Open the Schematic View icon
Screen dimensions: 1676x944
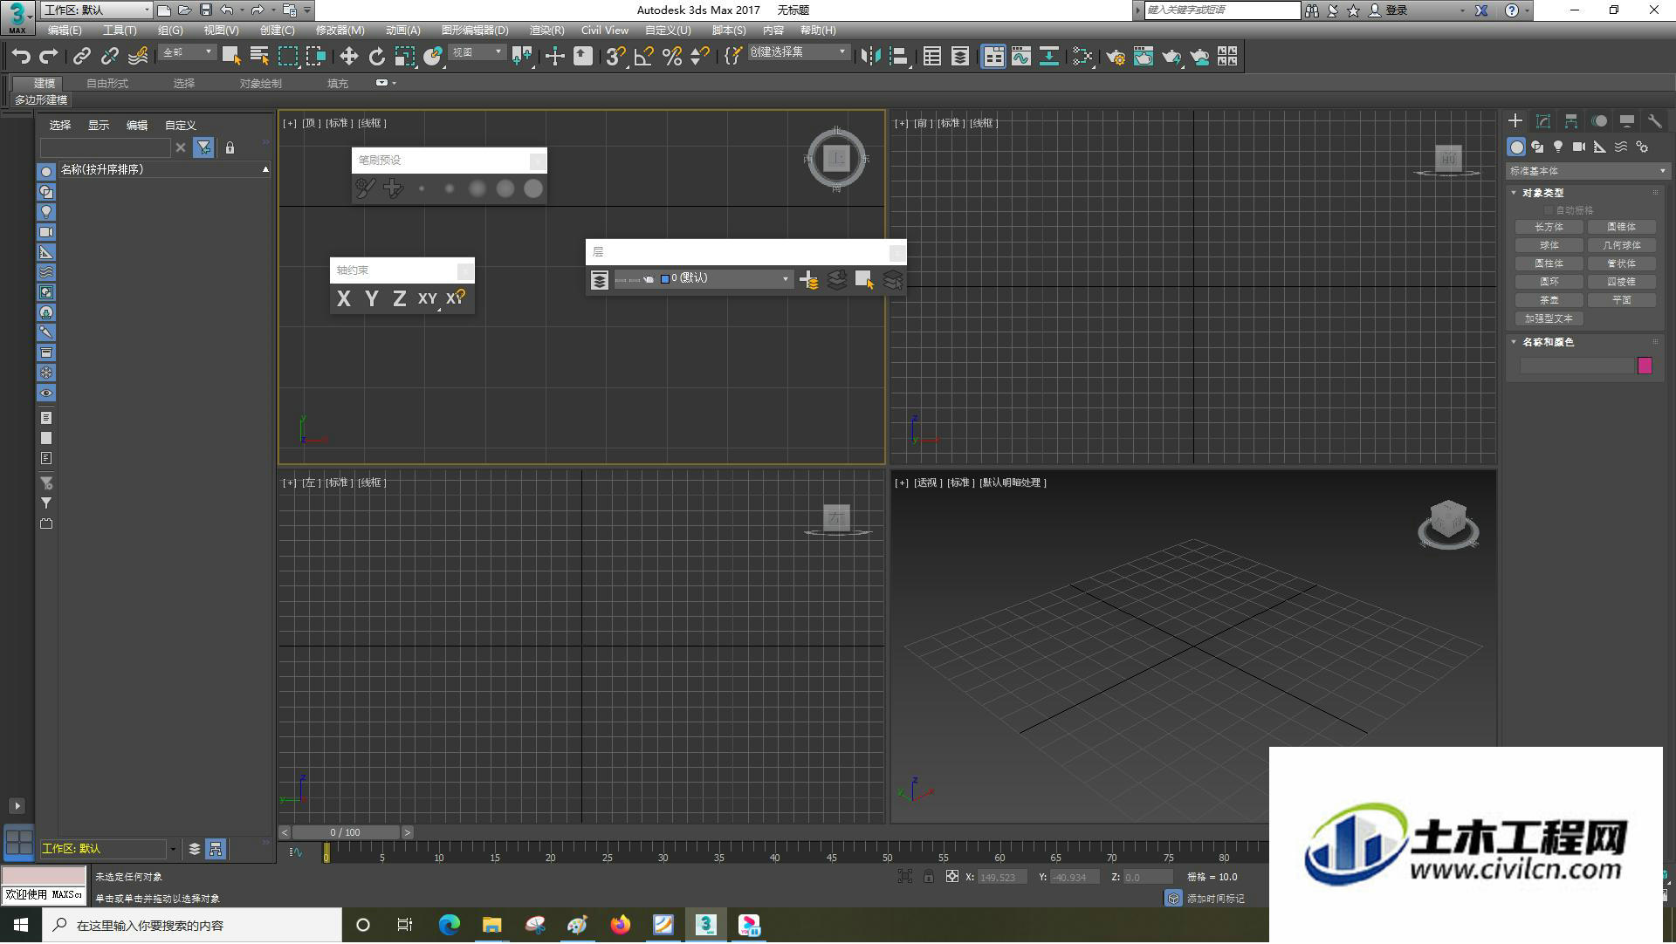click(1049, 57)
